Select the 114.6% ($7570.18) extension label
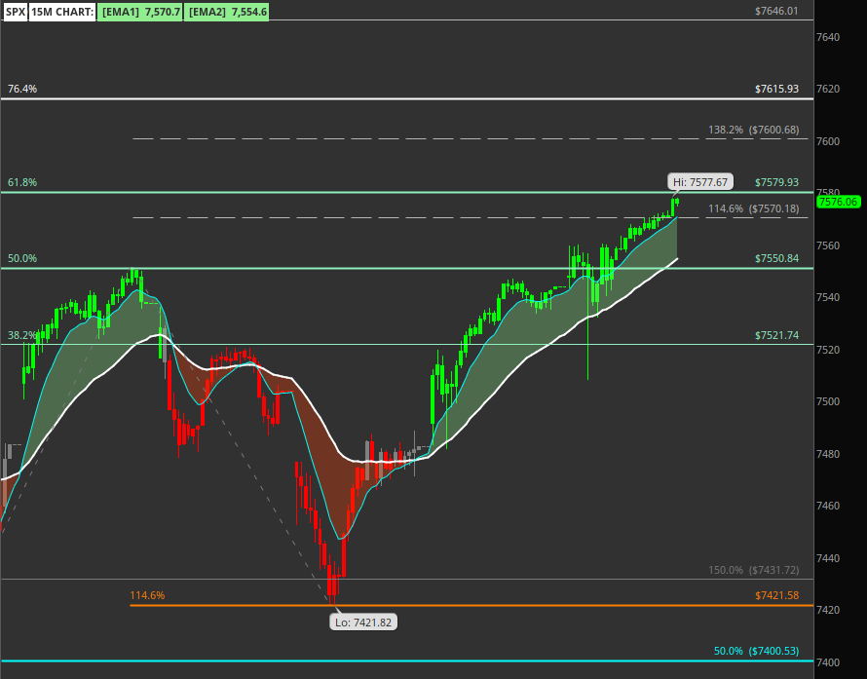This screenshot has width=867, height=679. point(754,209)
